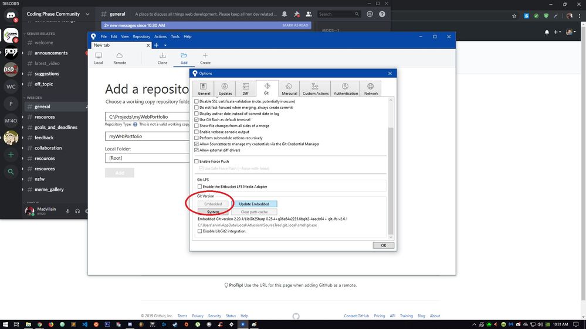Switch to the Diff options tab
Viewport: 586px width, 329px height.
[246, 89]
